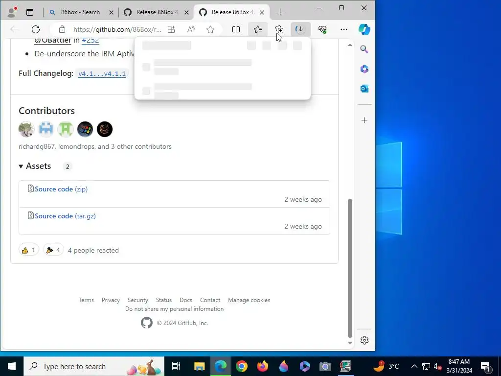This screenshot has height=376, width=501.
Task: Click the GitHub URL address bar
Action: (x=117, y=29)
